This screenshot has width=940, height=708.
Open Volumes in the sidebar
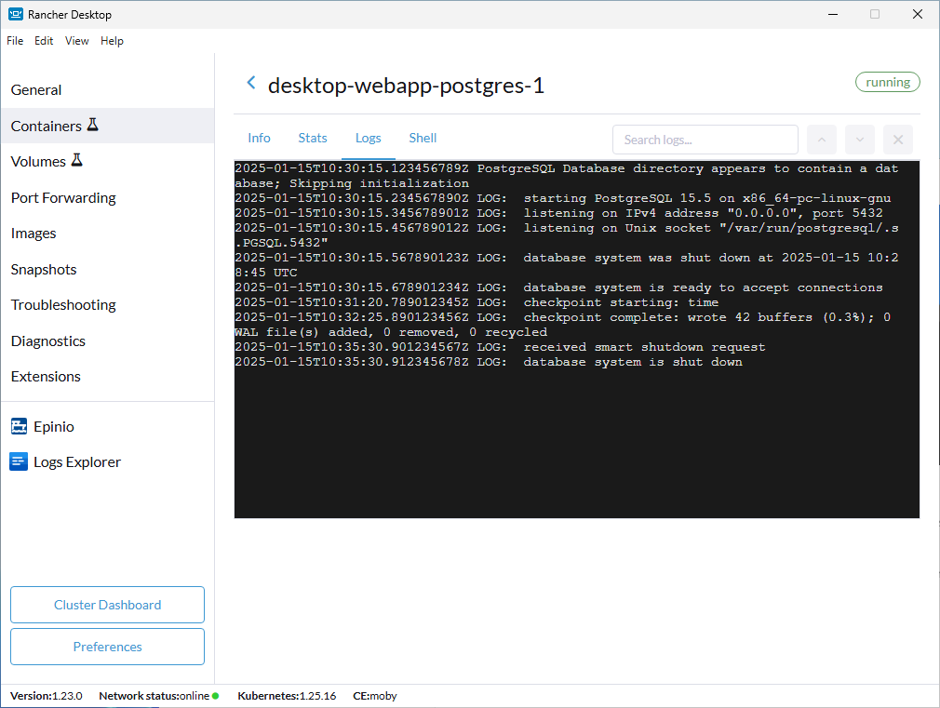coord(107,161)
